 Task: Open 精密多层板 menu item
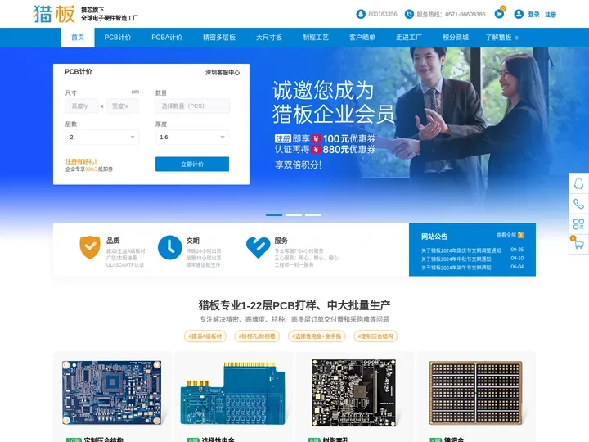219,38
